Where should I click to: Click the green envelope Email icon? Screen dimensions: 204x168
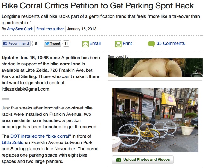pos(85,44)
